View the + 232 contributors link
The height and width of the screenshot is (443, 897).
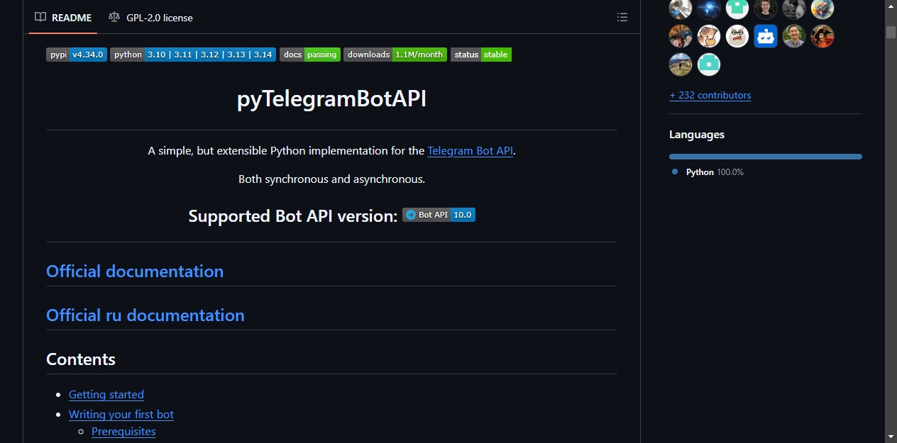(x=710, y=95)
